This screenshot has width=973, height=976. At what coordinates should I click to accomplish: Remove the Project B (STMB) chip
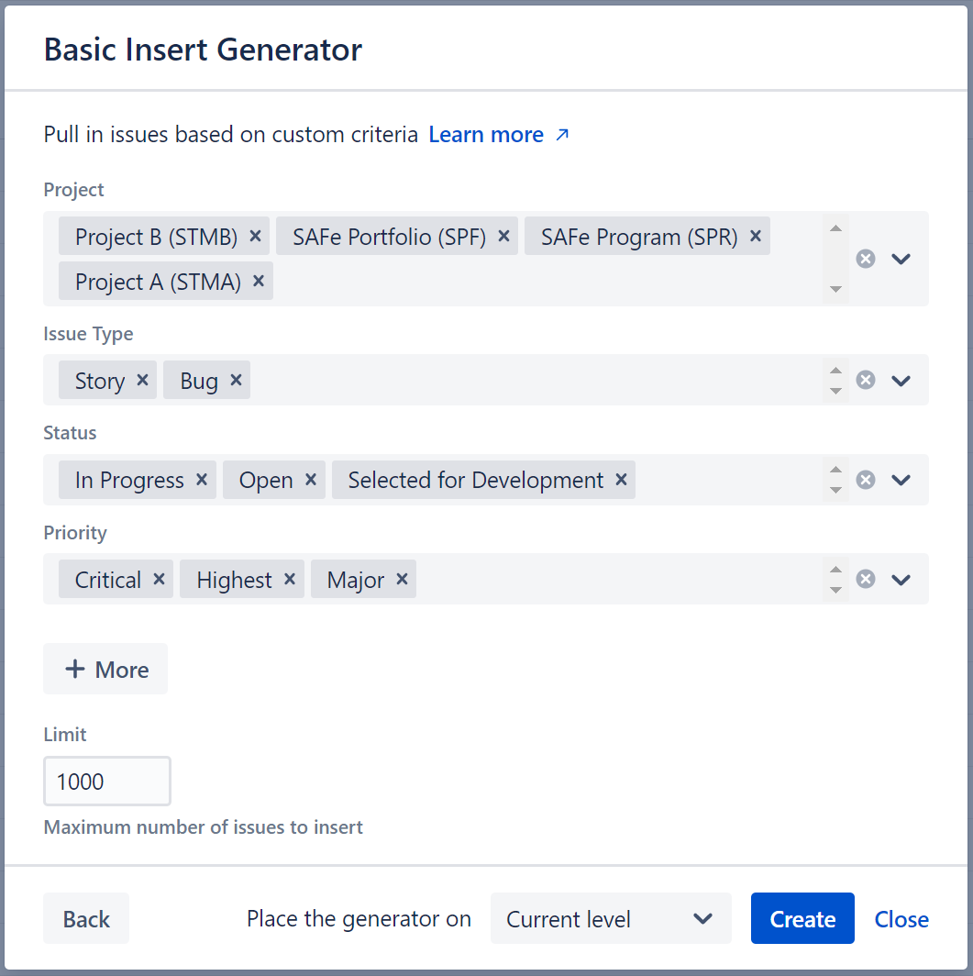pyautogui.click(x=254, y=236)
